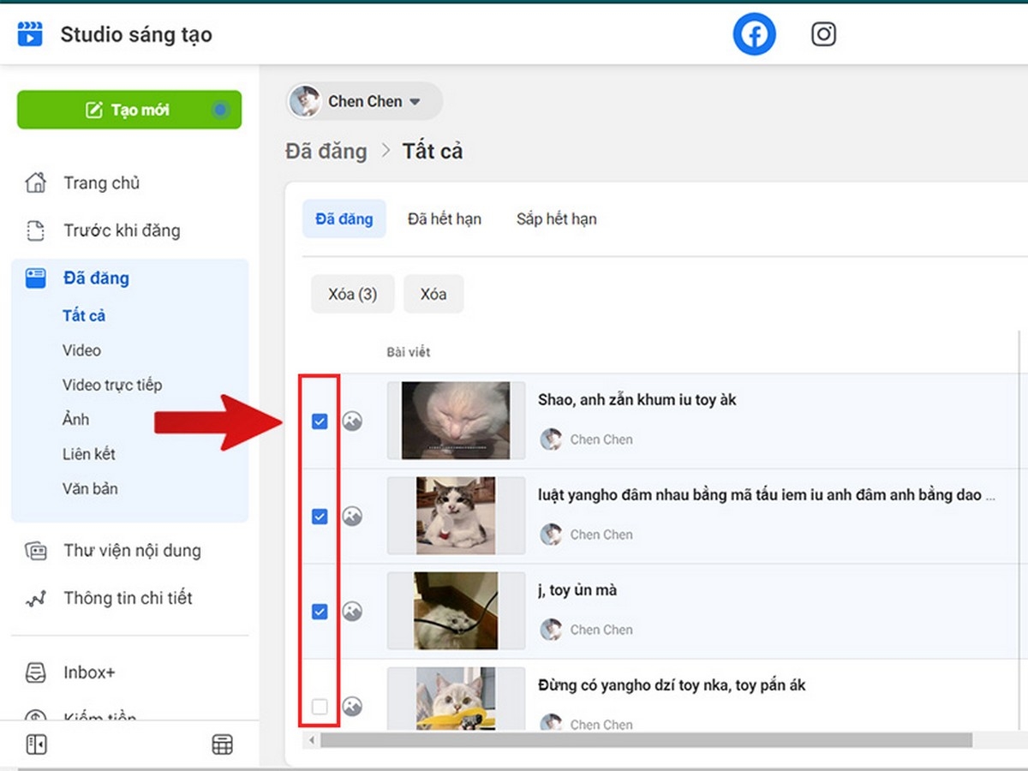Screen dimensions: 1028x771
Task: Click the Creator Studio logo icon
Action: point(30,35)
